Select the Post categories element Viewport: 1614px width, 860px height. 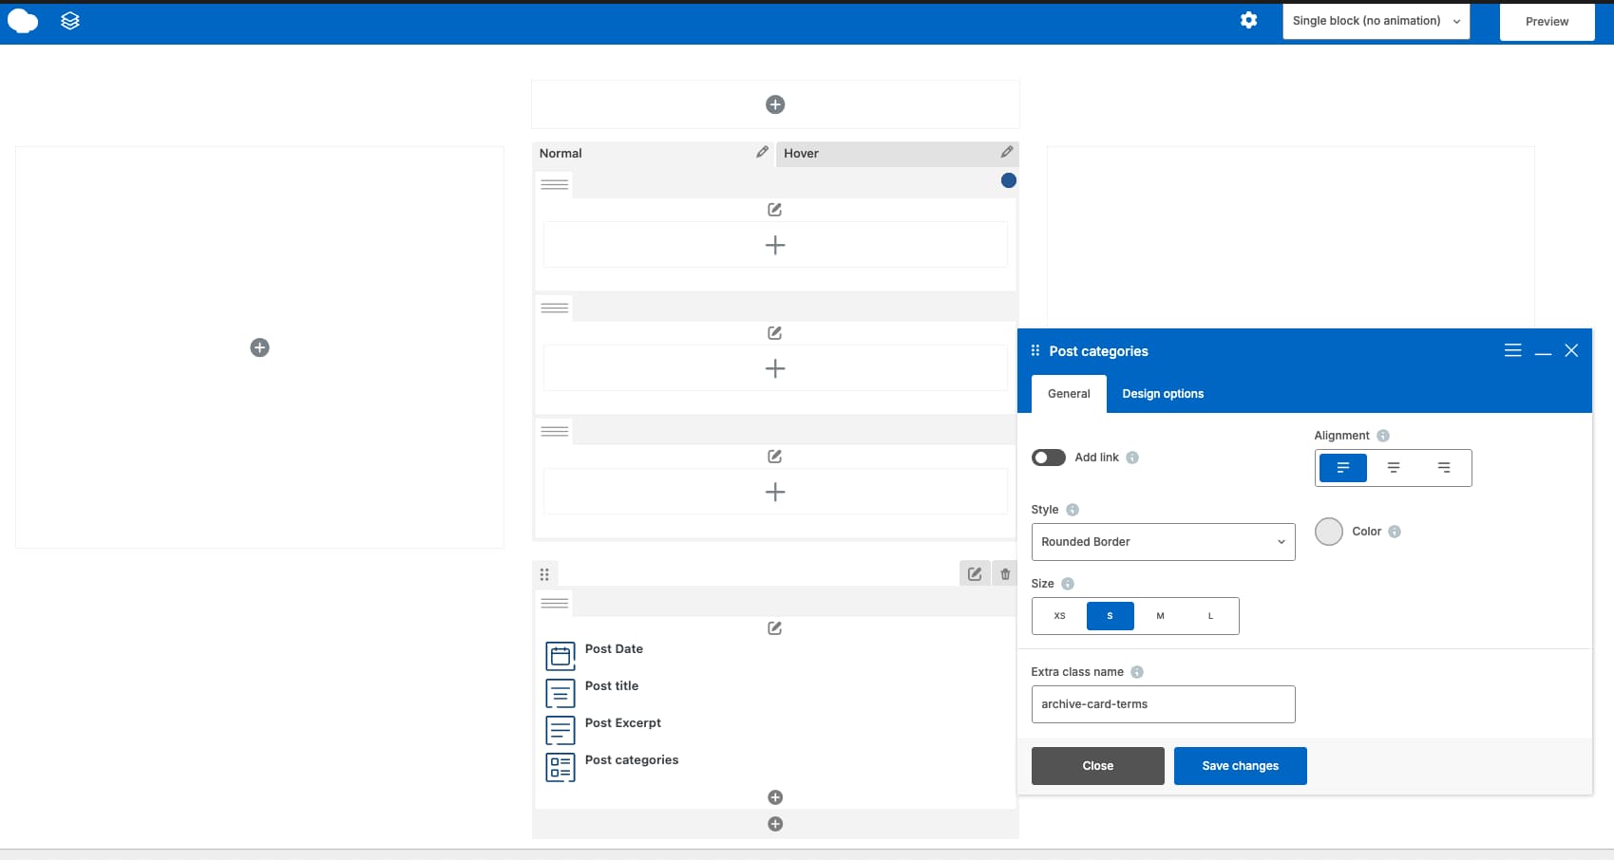(632, 760)
